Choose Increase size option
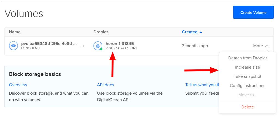280x122 pixels. click(x=247, y=67)
